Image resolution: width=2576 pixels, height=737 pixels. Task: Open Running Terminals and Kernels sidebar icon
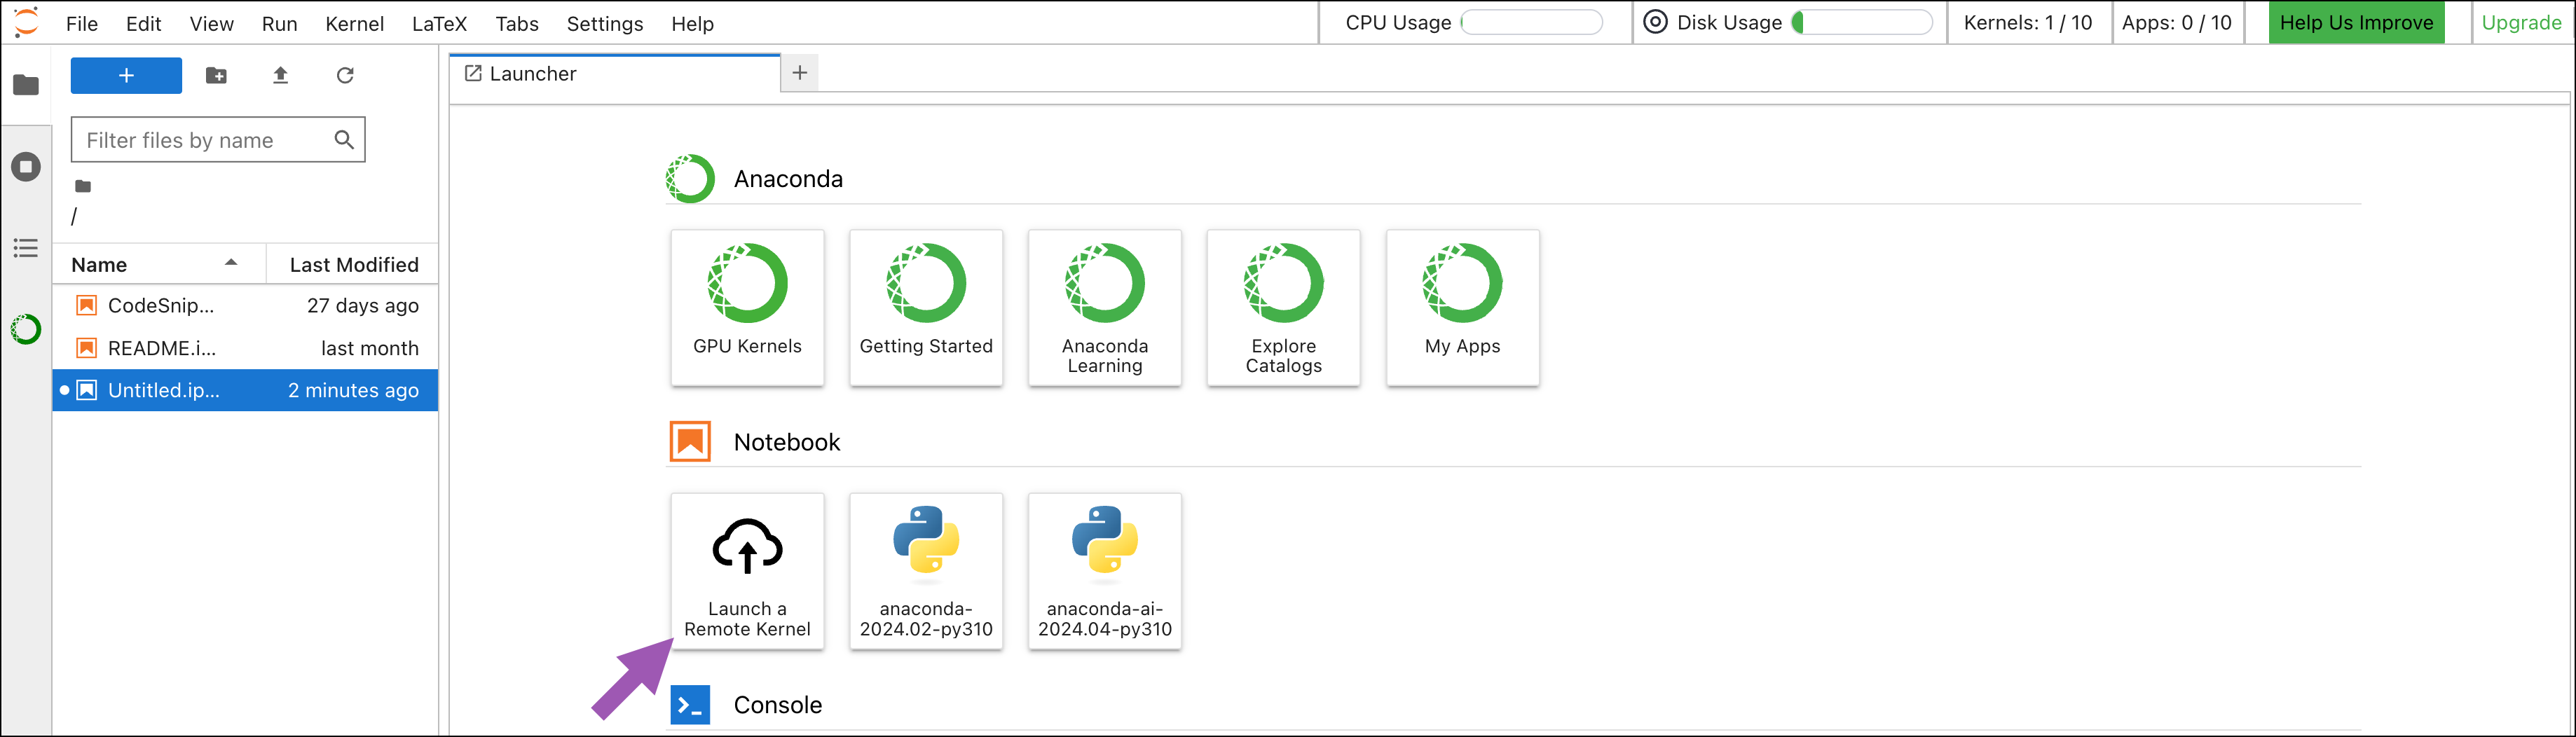point(26,166)
